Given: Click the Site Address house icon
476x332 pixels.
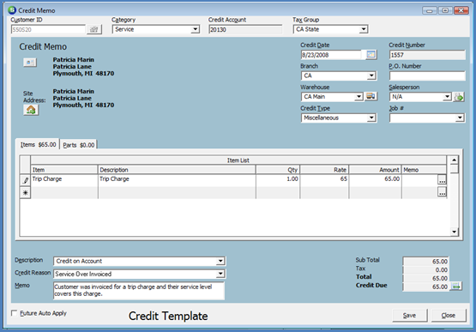Looking at the screenshot, I should (31, 110).
